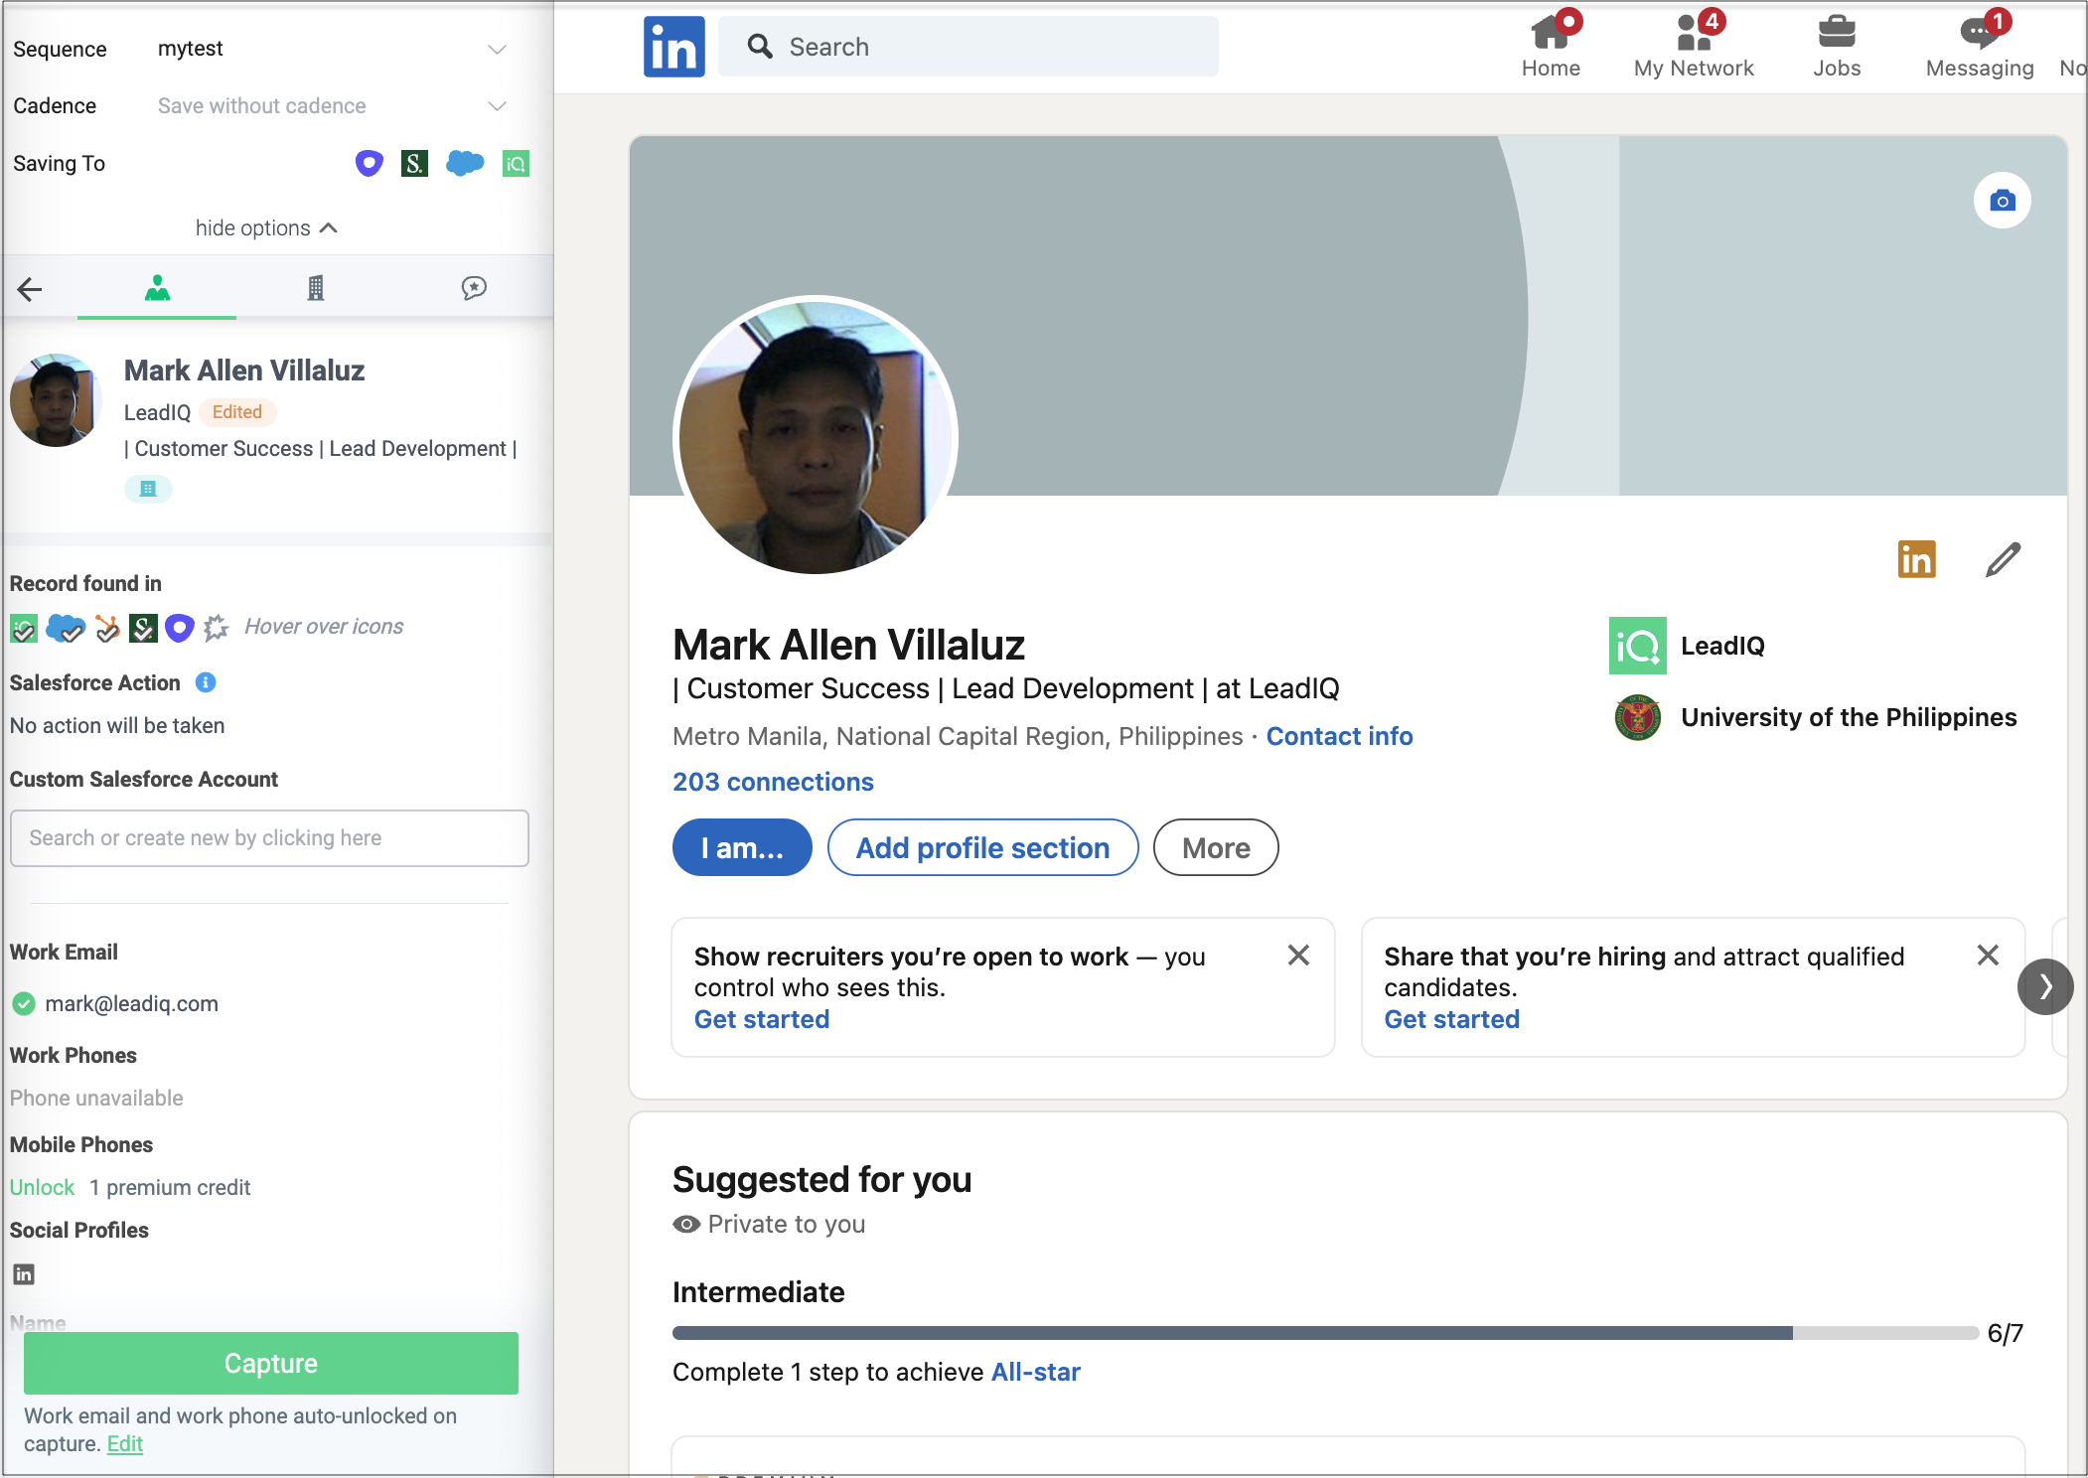Switch to the company building tab
The width and height of the screenshot is (2088, 1478).
316,288
